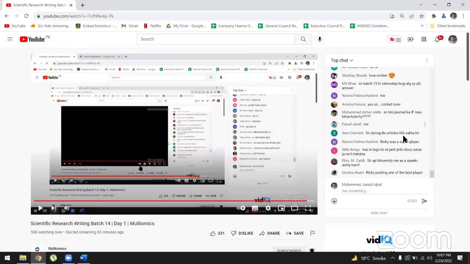The height and width of the screenshot is (264, 470).
Task: Open options for Faisal Jamil's chat message
Action: [x=425, y=124]
